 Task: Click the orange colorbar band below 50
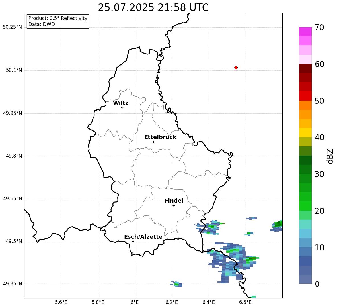(x=305, y=105)
